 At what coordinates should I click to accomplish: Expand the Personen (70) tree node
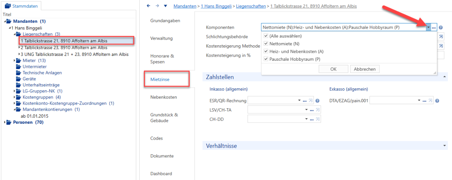tap(5, 123)
